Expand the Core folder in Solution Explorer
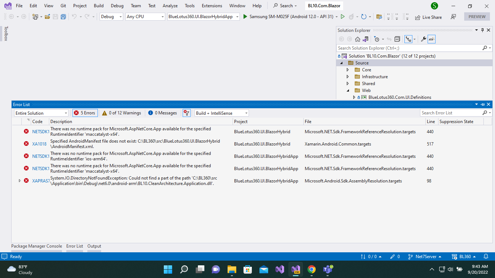Viewport: 495px width, 278px height. click(x=348, y=69)
